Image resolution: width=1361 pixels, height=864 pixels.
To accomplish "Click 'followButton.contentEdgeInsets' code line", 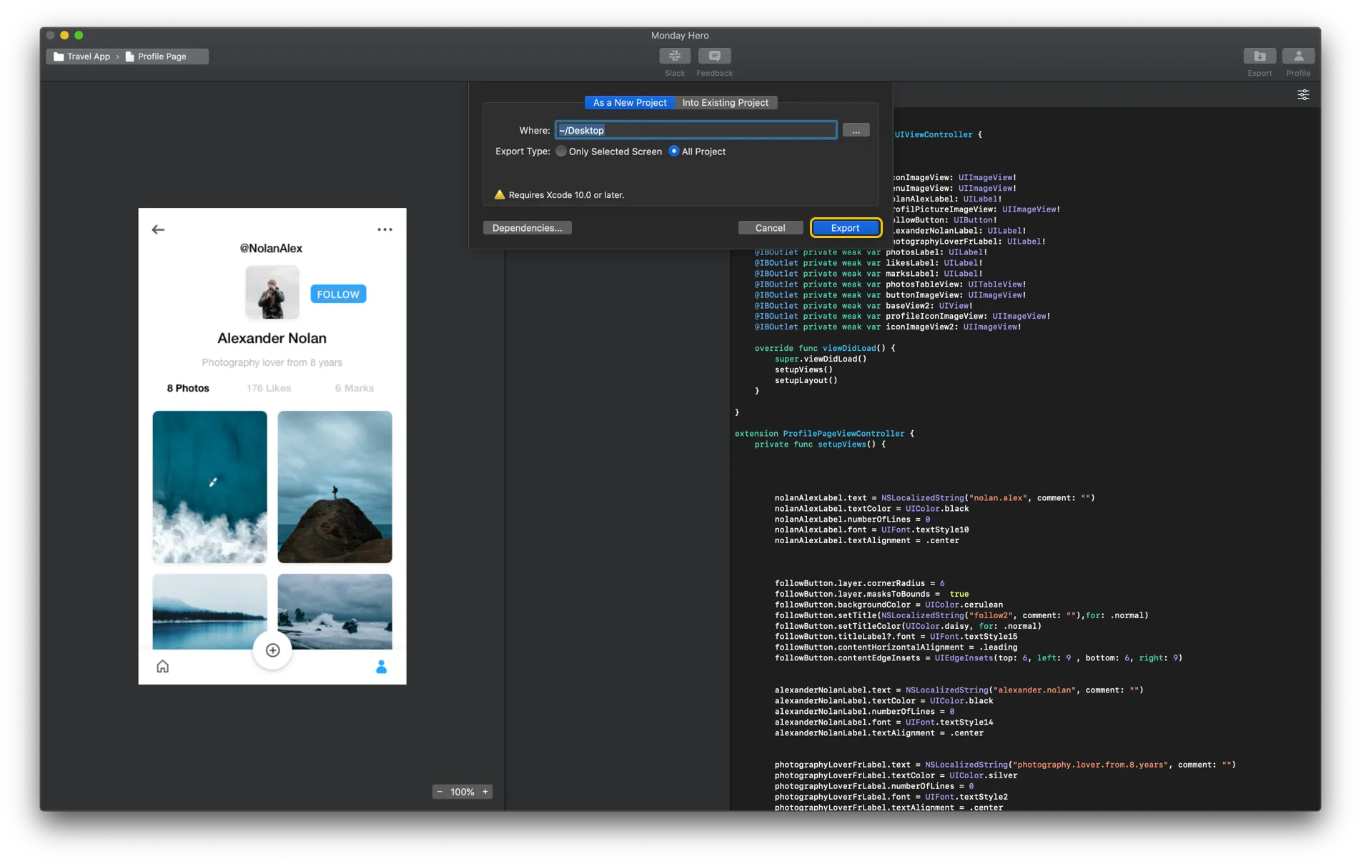I will pyautogui.click(x=978, y=657).
